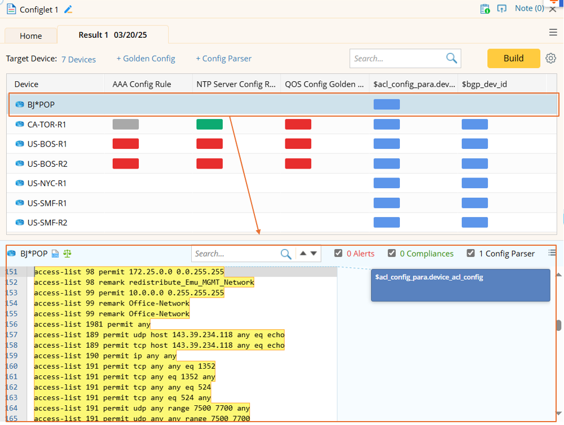Screen dimensions: 564x425
Task: Click the config file icon next to BJ*POP
Action: tap(55, 254)
